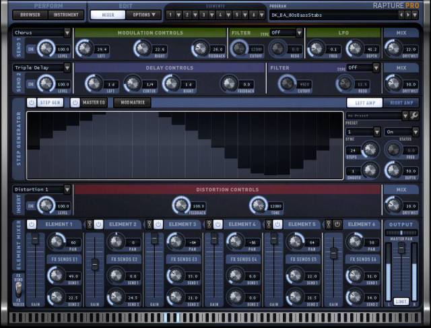Toggle the output LIMIT button
The height and width of the screenshot is (328, 431).
coord(401,302)
